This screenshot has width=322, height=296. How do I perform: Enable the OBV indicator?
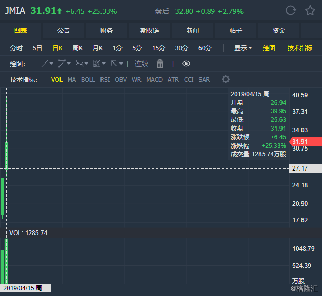click(x=121, y=79)
